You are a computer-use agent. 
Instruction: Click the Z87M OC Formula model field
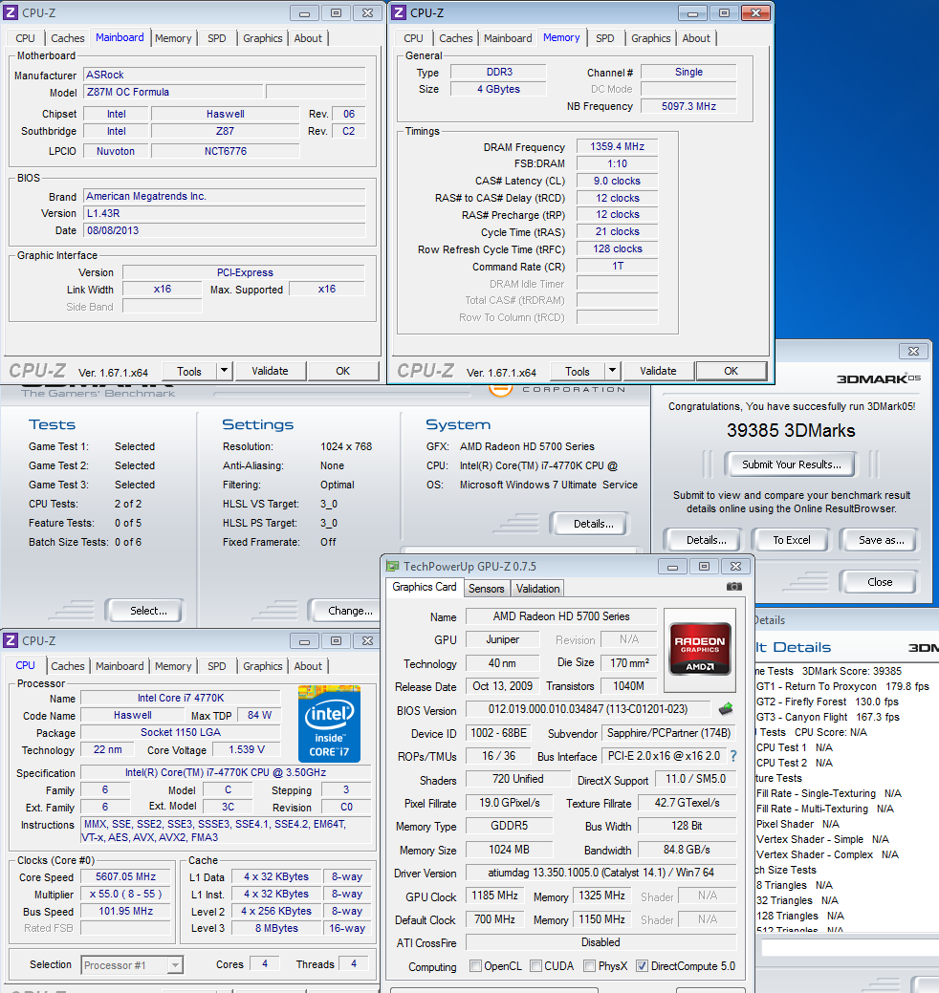173,92
